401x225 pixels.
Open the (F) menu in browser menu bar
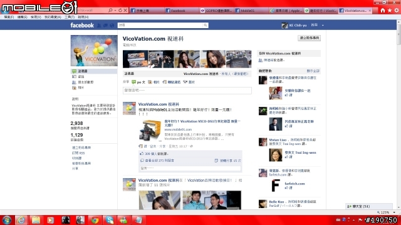click(x=9, y=17)
